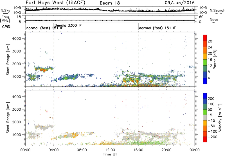
Task: Click the 'Beam 18' label
Action: coord(110,3)
